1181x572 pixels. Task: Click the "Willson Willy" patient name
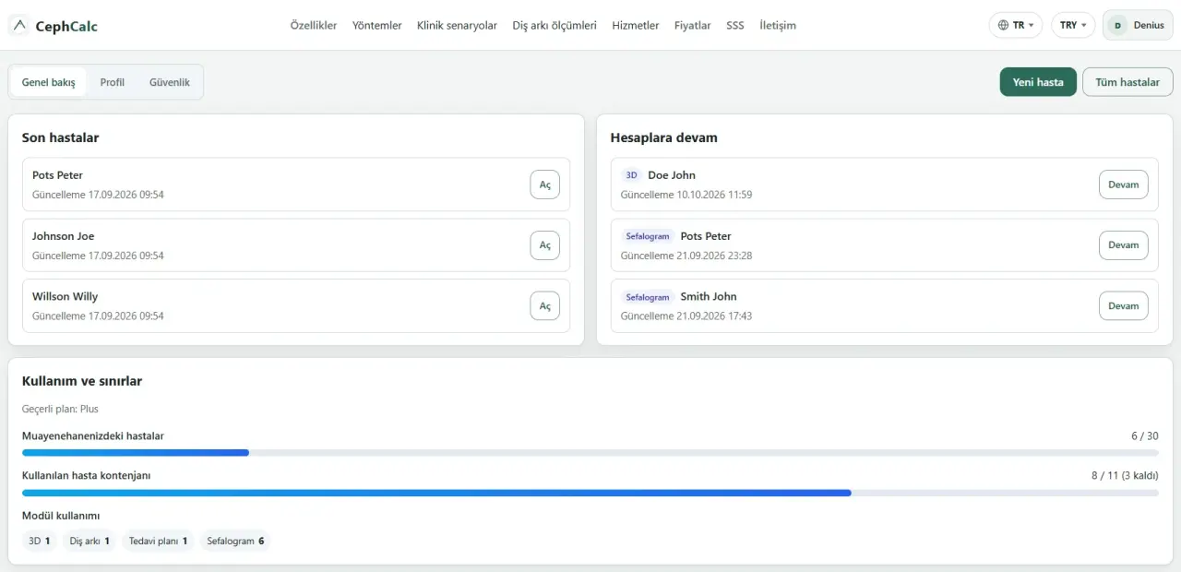pos(65,297)
